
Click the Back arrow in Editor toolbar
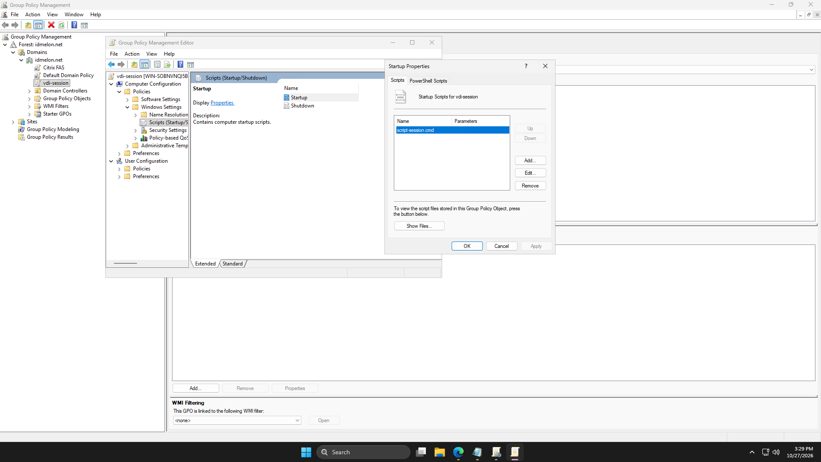pyautogui.click(x=111, y=65)
